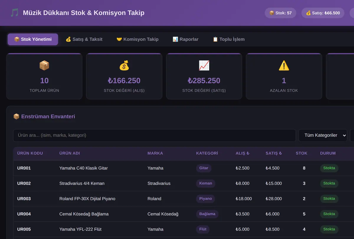Click the ₺166.250 stock value figure
This screenshot has width=354, height=239.
[124, 80]
